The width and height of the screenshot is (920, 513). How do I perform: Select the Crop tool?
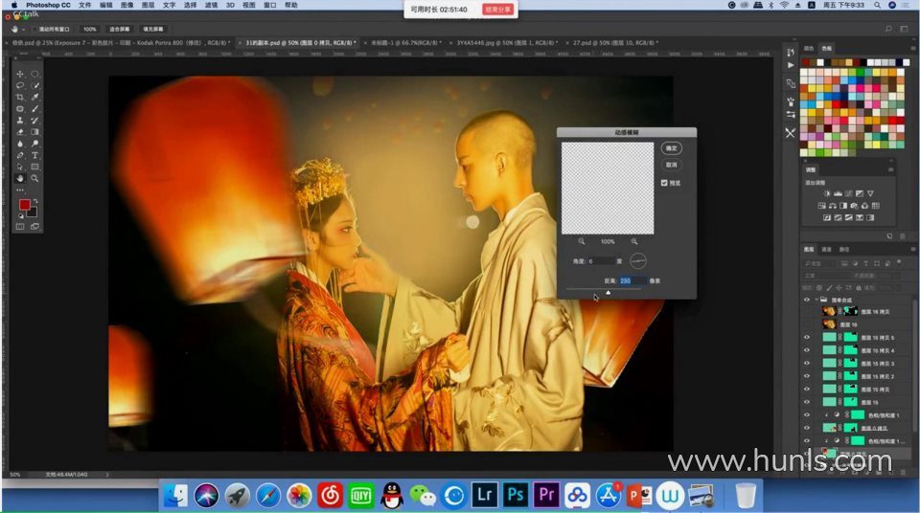(20, 98)
